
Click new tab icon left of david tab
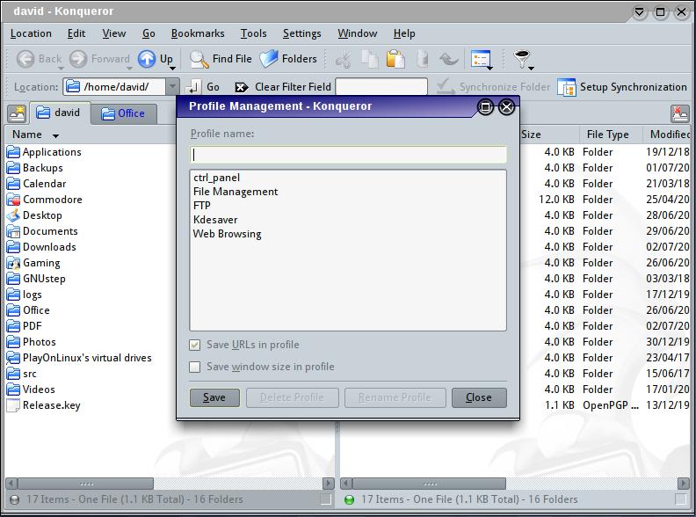pyautogui.click(x=17, y=114)
